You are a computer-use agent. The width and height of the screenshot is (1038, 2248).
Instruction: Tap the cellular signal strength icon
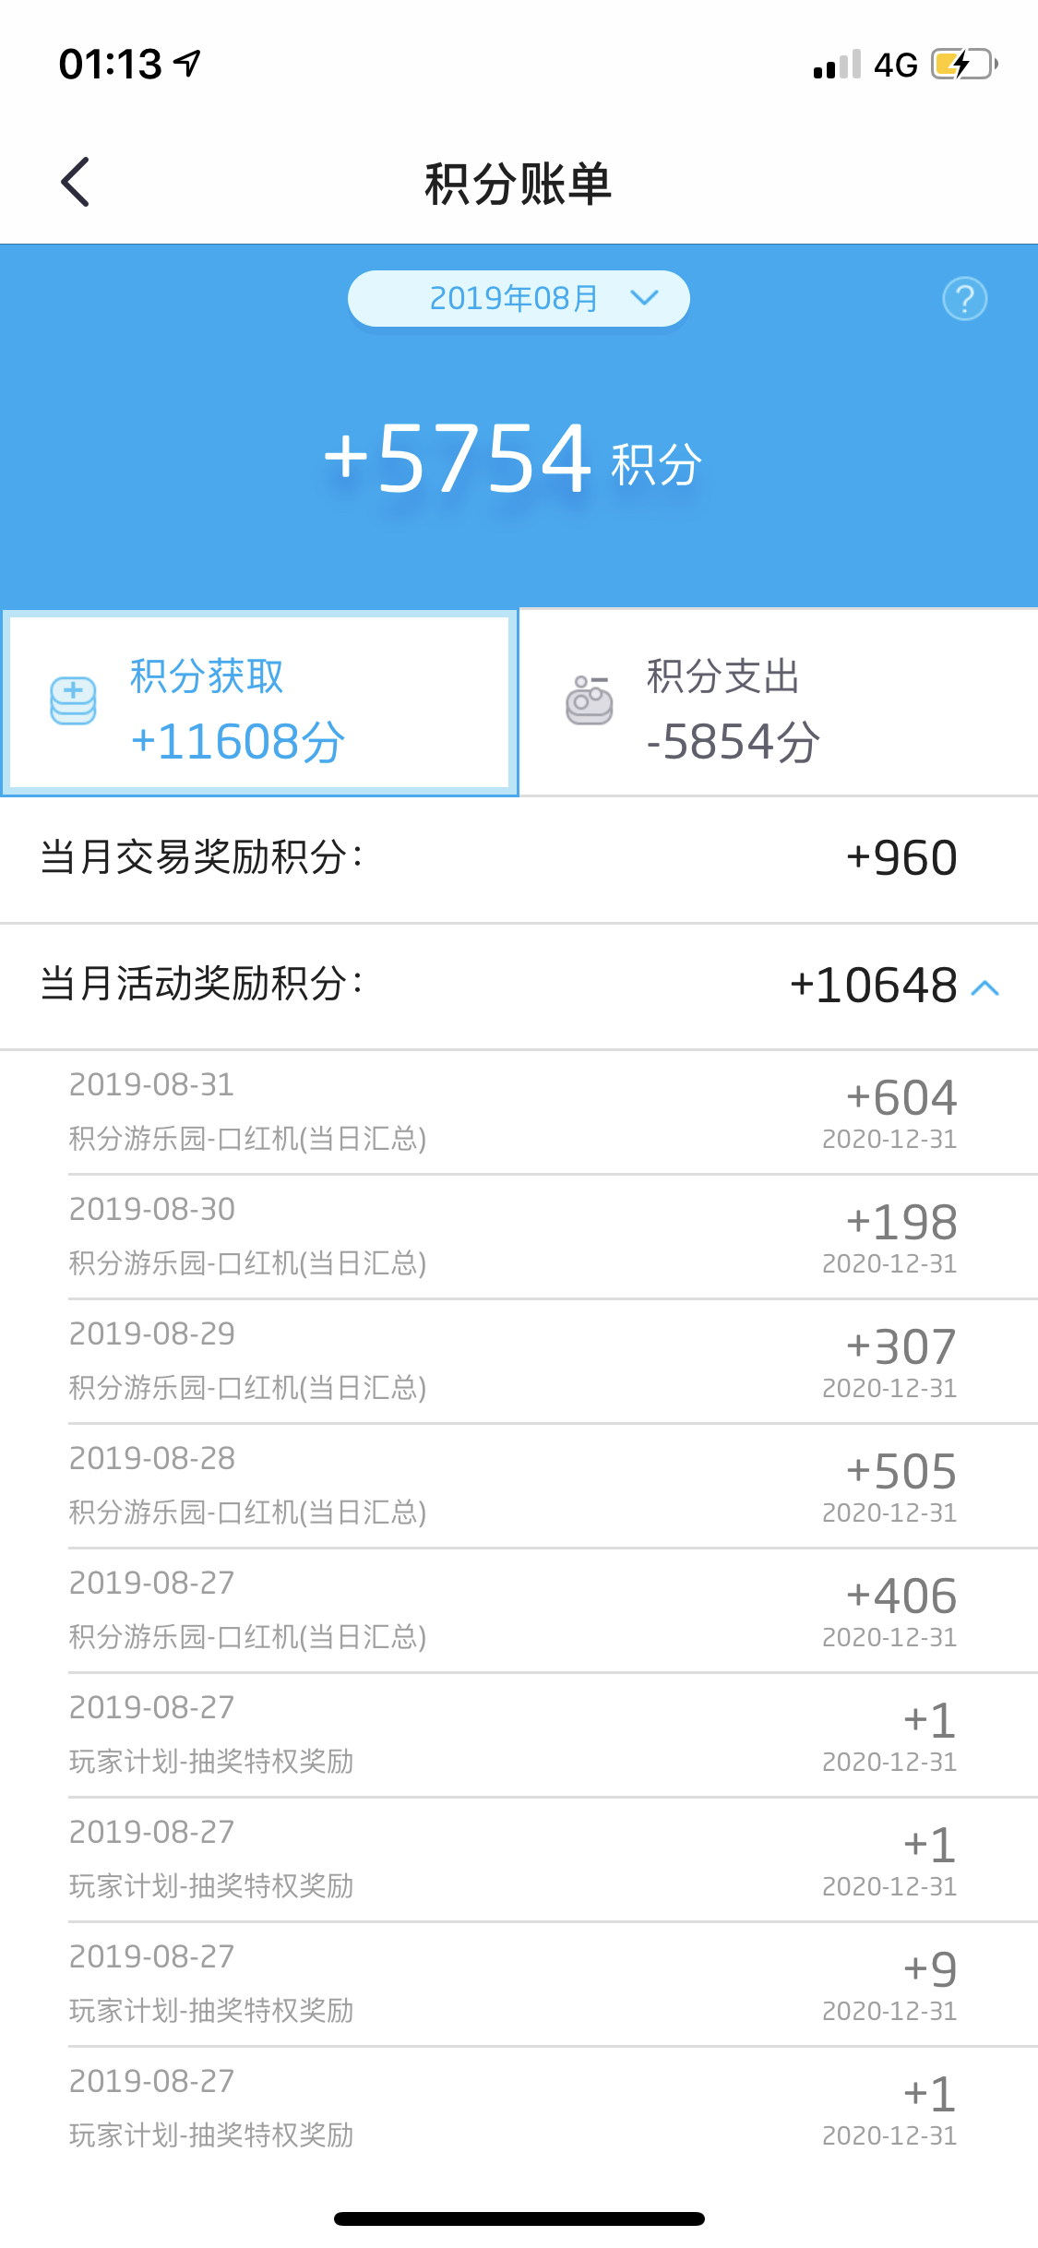tap(837, 65)
